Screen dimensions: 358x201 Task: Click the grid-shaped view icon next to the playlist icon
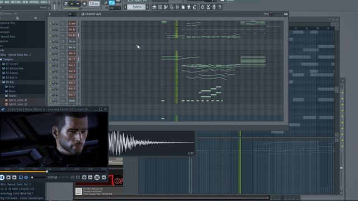pyautogui.click(x=160, y=7)
